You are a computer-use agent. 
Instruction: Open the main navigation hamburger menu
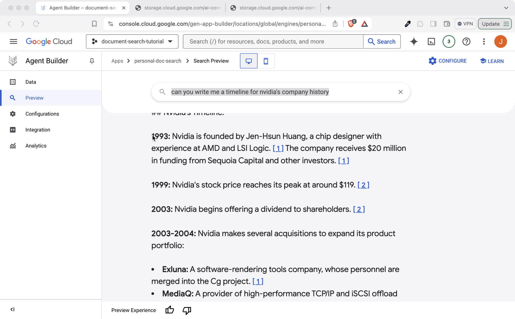coord(13,41)
